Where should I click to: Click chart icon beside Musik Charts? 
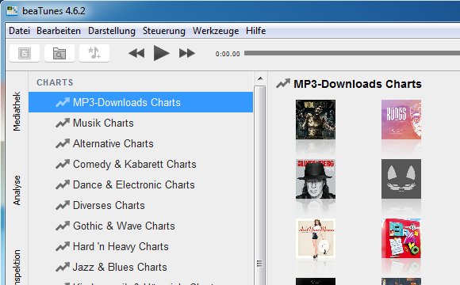[x=63, y=123]
